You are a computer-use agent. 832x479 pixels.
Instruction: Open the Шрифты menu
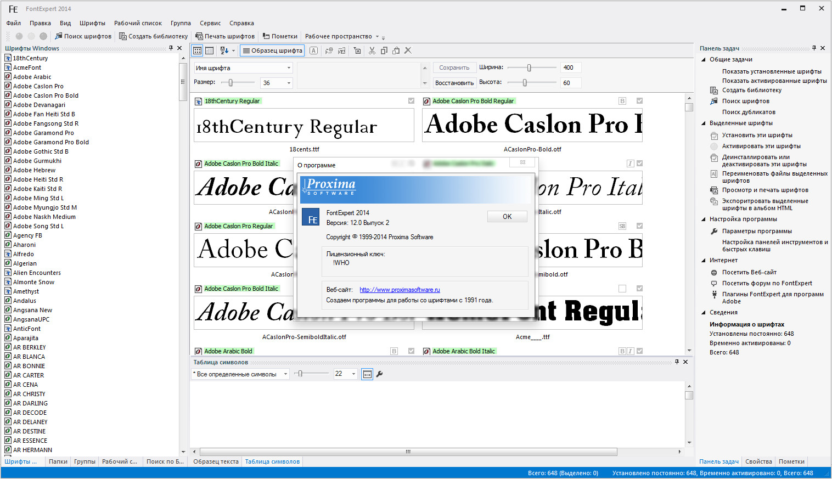coord(92,23)
